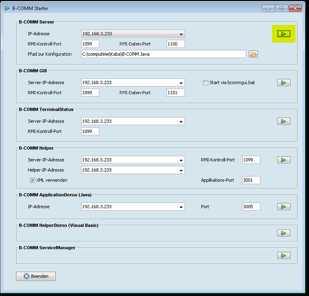Viewport: 309px width, 296px height.
Task: Edit B-COMM Server RMI-Daten-Port 1100 field
Action: click(176, 44)
